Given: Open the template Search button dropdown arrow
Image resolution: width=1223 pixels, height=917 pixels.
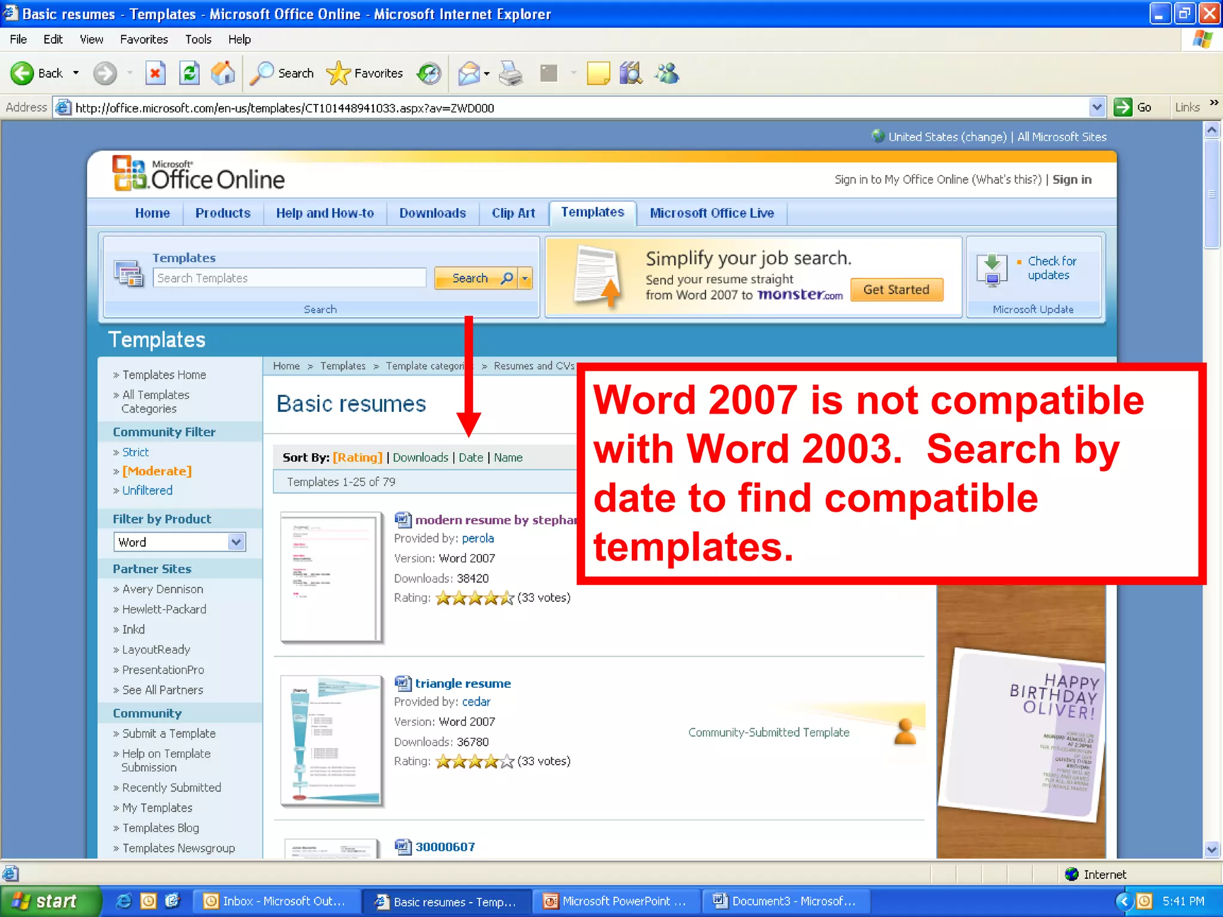Looking at the screenshot, I should click(x=525, y=278).
